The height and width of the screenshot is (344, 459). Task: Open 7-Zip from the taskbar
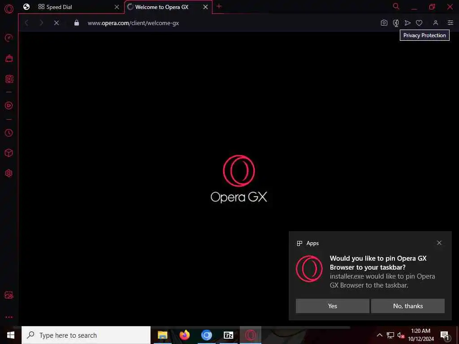[228, 335]
